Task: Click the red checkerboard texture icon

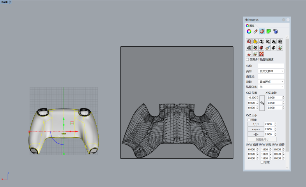Action: click(261, 54)
